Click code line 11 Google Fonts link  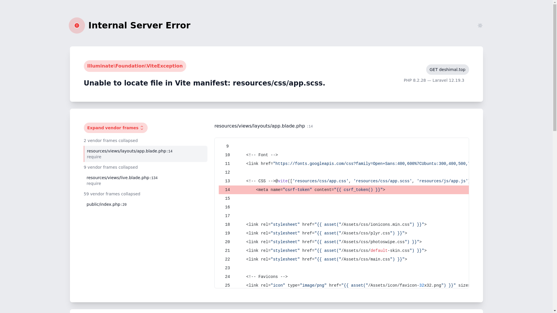pyautogui.click(x=343, y=164)
